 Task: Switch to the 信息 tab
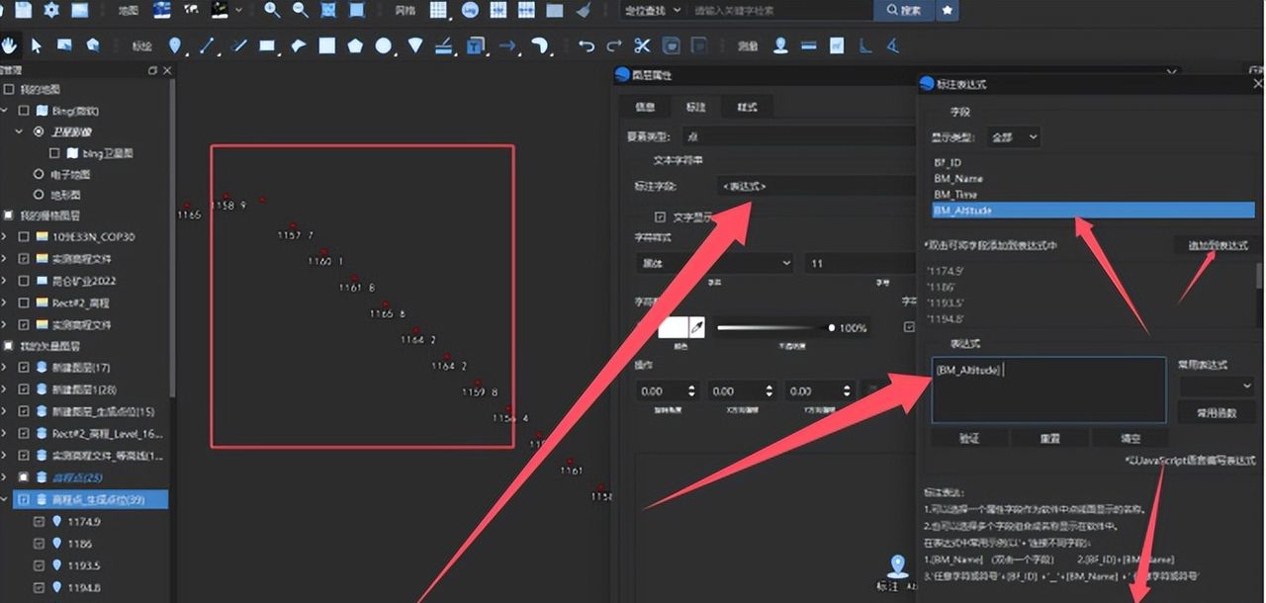click(645, 107)
